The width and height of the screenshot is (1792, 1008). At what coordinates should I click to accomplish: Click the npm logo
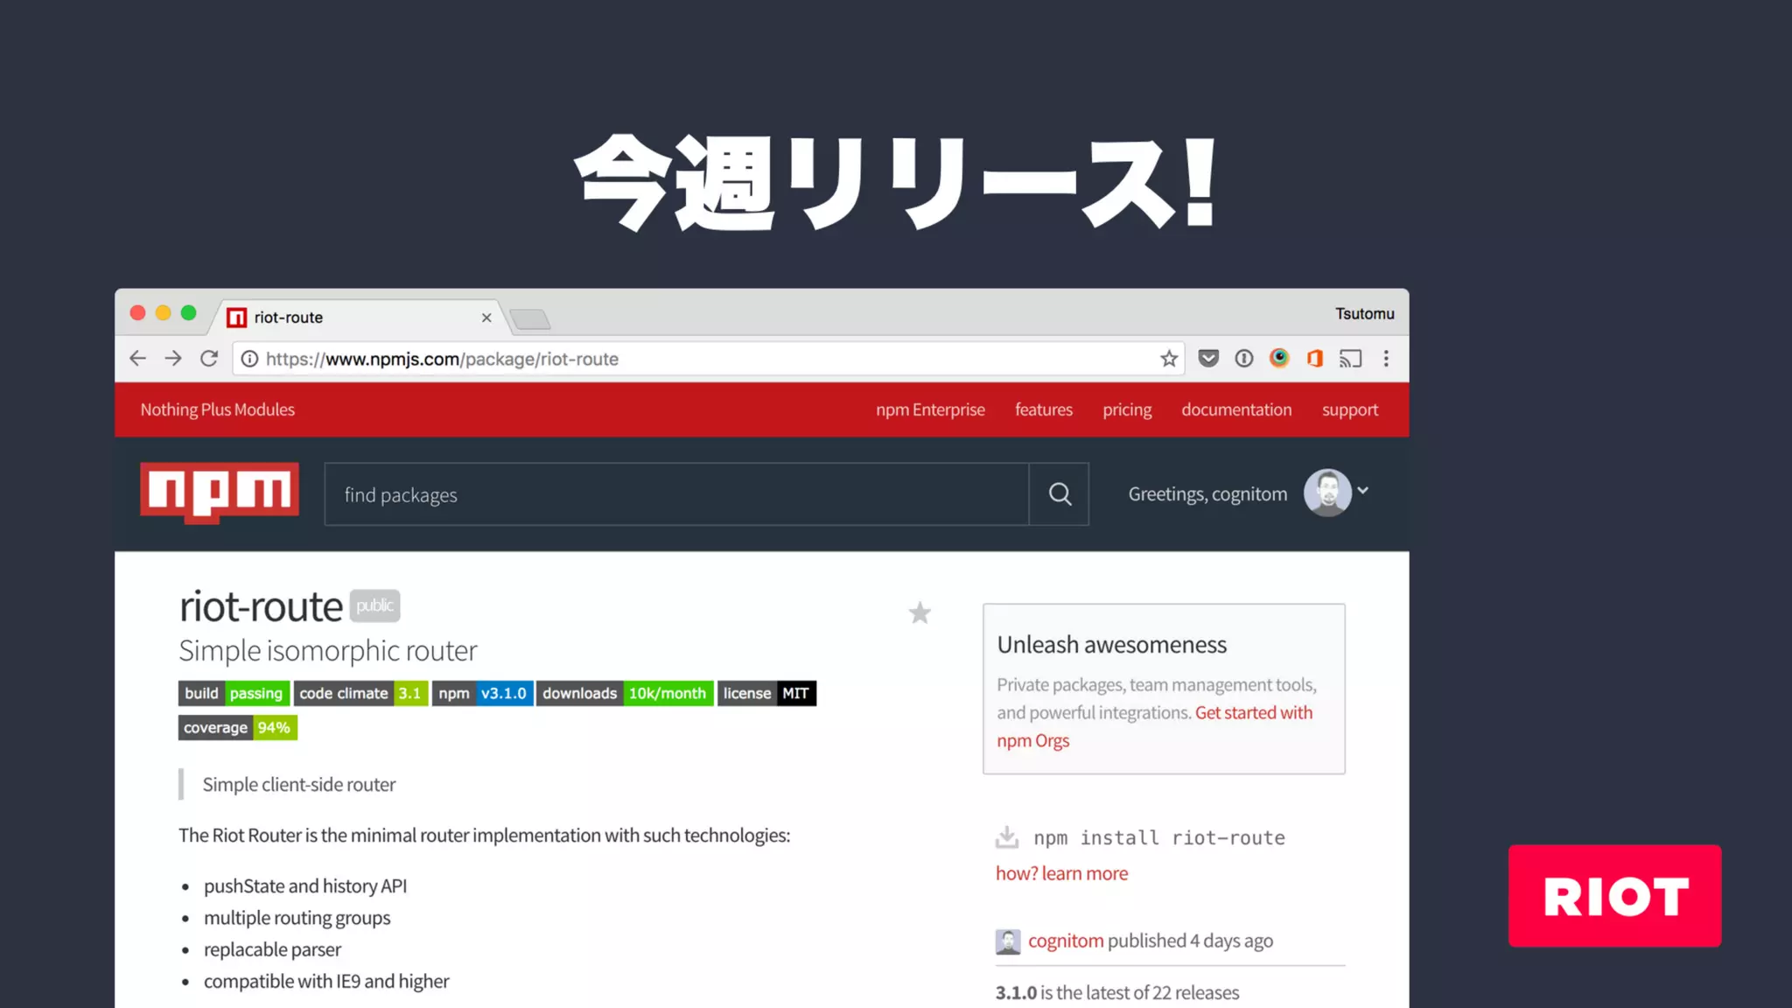(220, 493)
